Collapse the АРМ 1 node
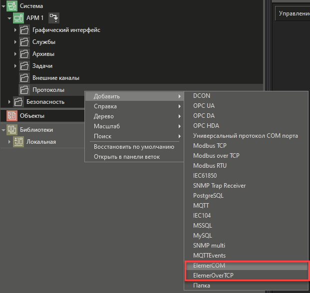The height and width of the screenshot is (293, 310). tap(9, 18)
